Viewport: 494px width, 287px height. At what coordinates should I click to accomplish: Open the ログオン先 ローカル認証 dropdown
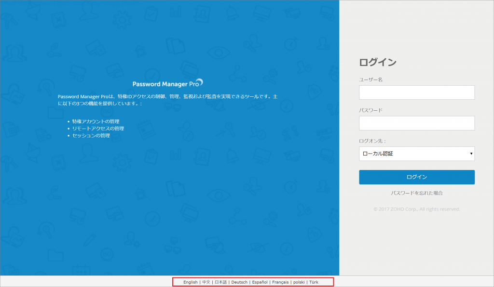416,154
